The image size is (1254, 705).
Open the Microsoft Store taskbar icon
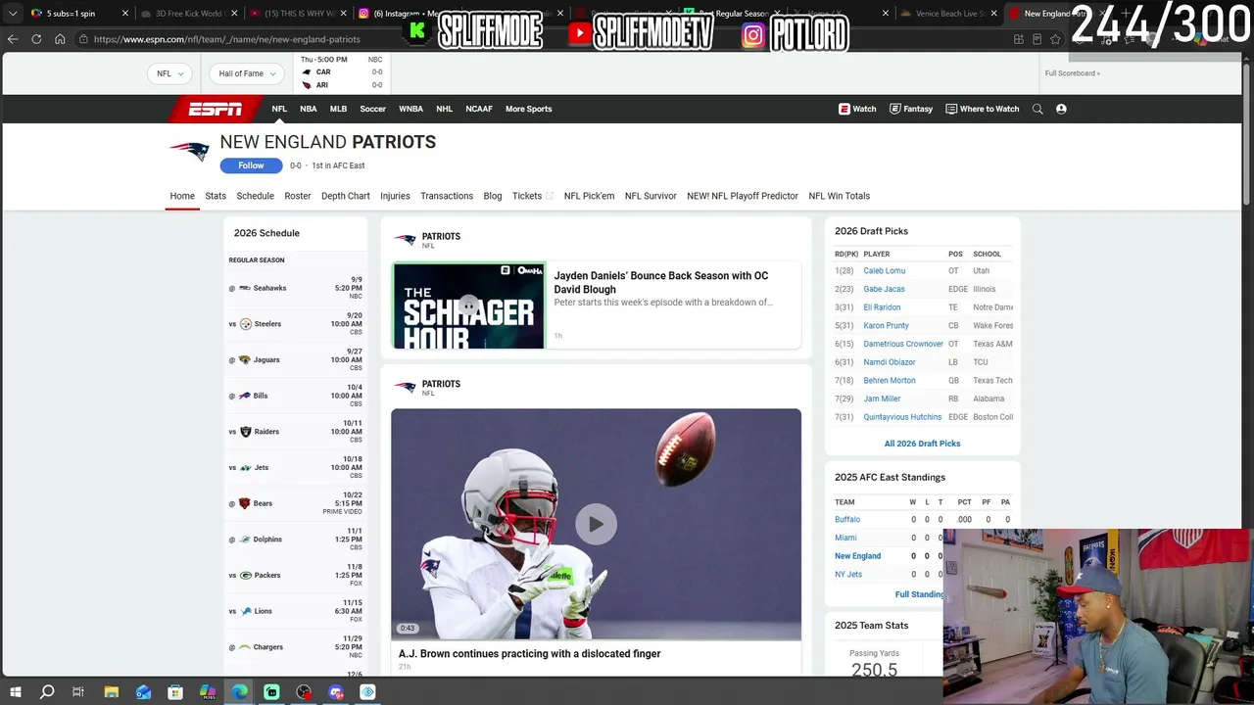coord(175,692)
